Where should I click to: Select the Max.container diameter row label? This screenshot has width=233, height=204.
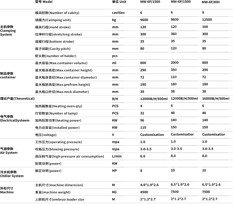[x=66, y=77]
